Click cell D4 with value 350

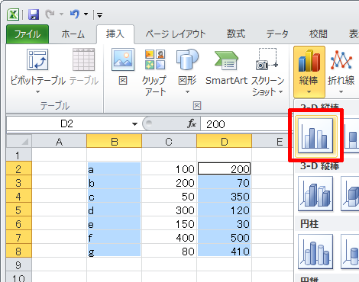pyautogui.click(x=224, y=196)
